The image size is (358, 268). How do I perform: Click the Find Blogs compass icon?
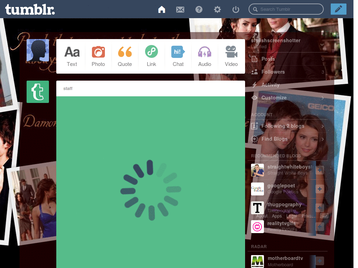click(x=255, y=139)
